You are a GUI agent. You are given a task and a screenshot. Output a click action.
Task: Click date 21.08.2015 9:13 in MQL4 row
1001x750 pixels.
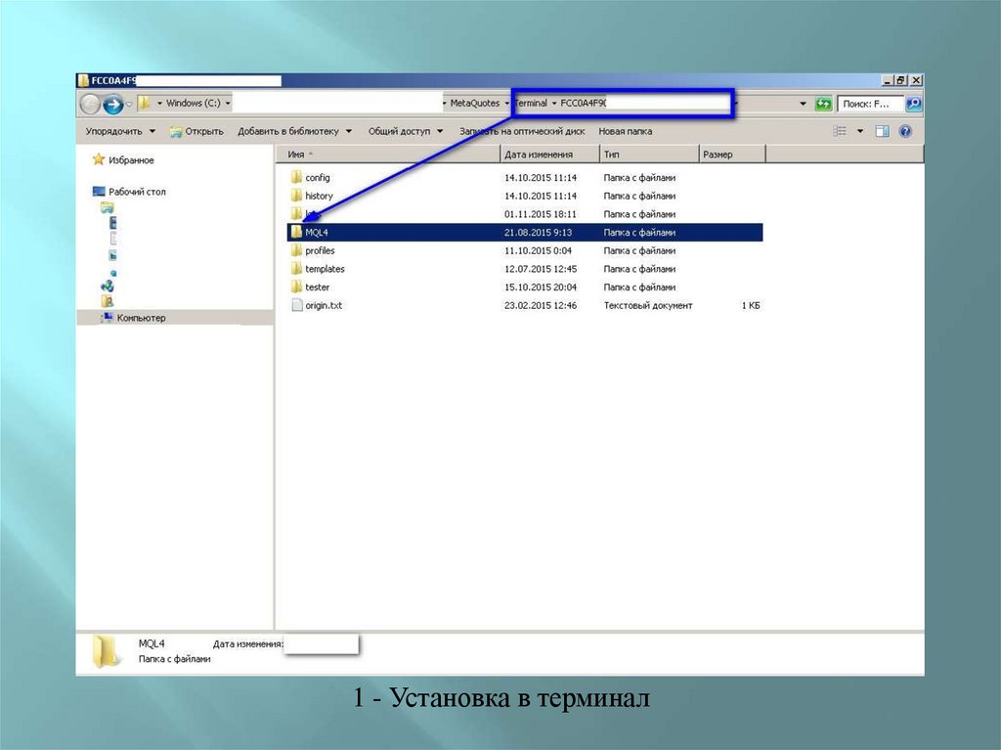[538, 233]
